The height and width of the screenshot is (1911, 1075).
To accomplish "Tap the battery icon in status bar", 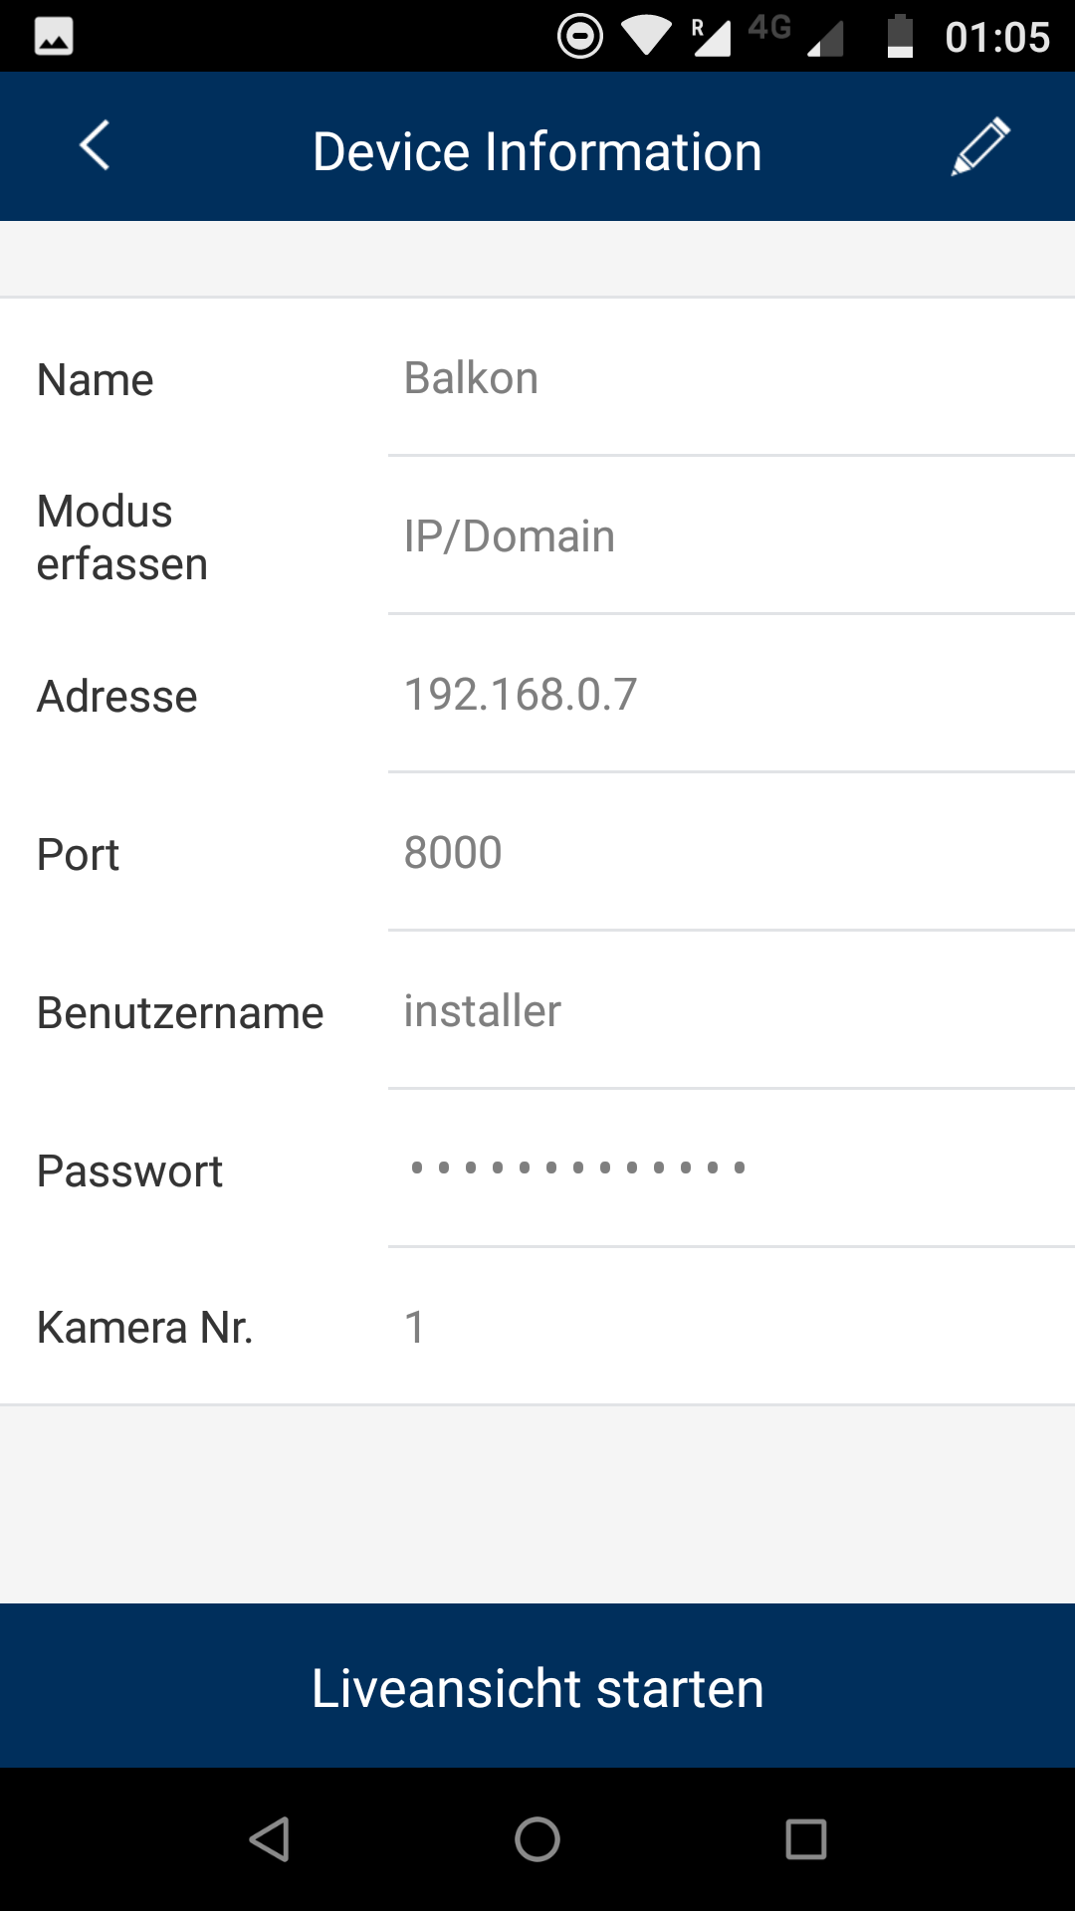I will (900, 37).
